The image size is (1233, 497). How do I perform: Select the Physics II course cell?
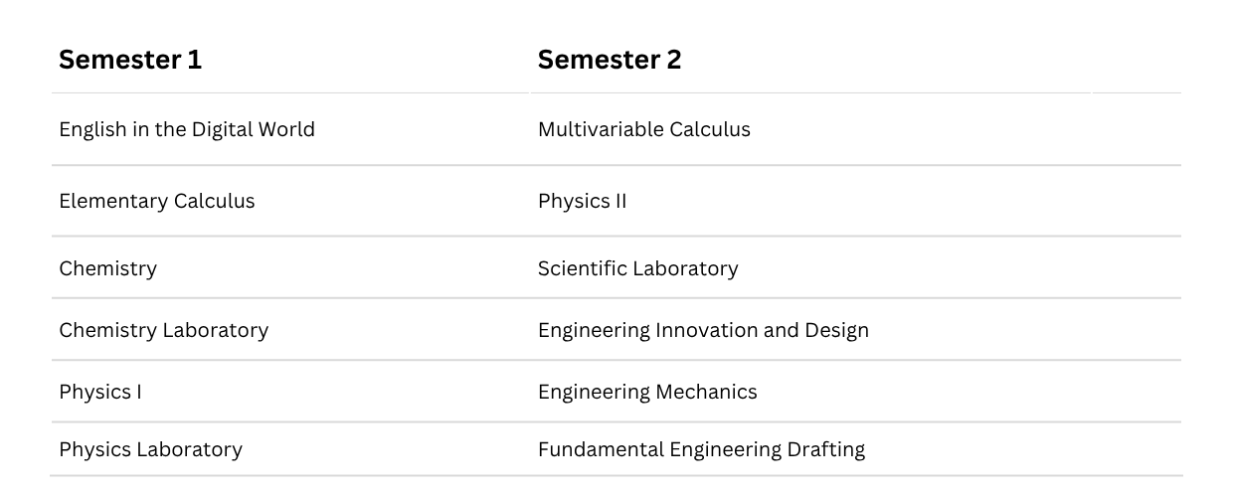(583, 201)
